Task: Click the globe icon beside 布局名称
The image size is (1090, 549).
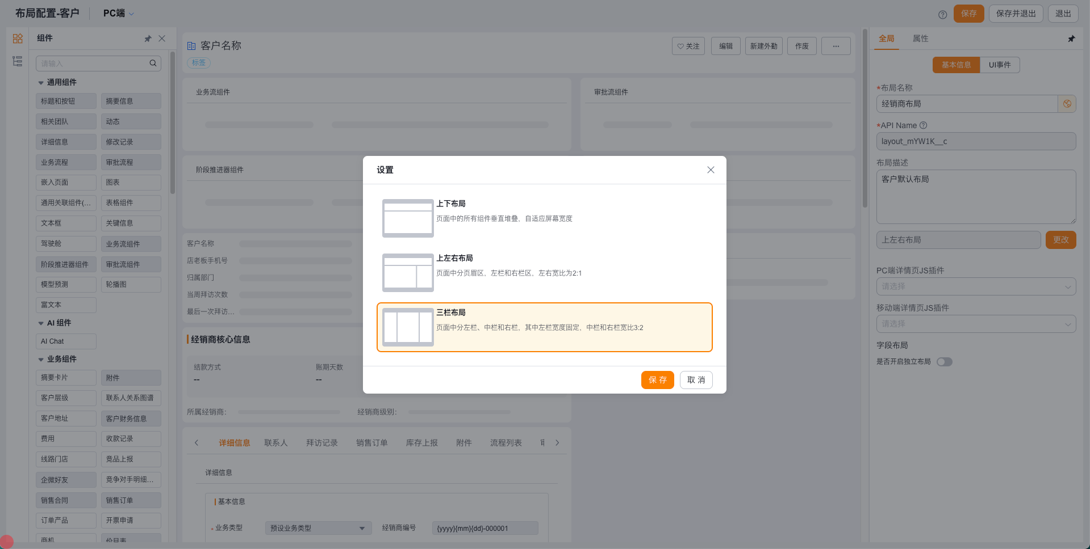Action: tap(1067, 104)
